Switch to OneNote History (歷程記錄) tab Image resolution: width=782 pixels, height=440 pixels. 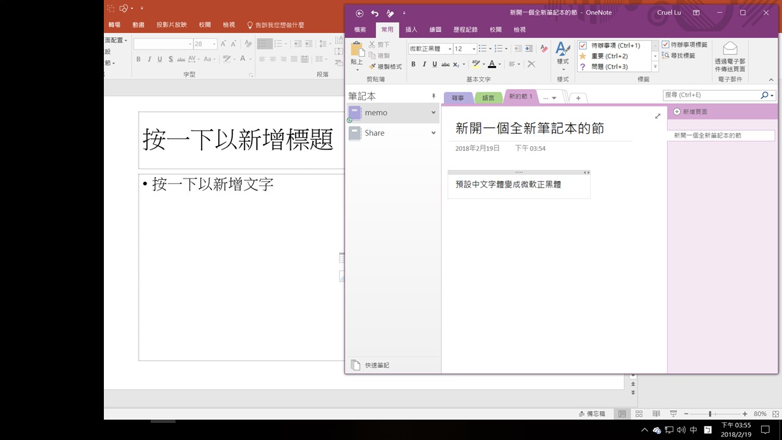[x=466, y=29]
